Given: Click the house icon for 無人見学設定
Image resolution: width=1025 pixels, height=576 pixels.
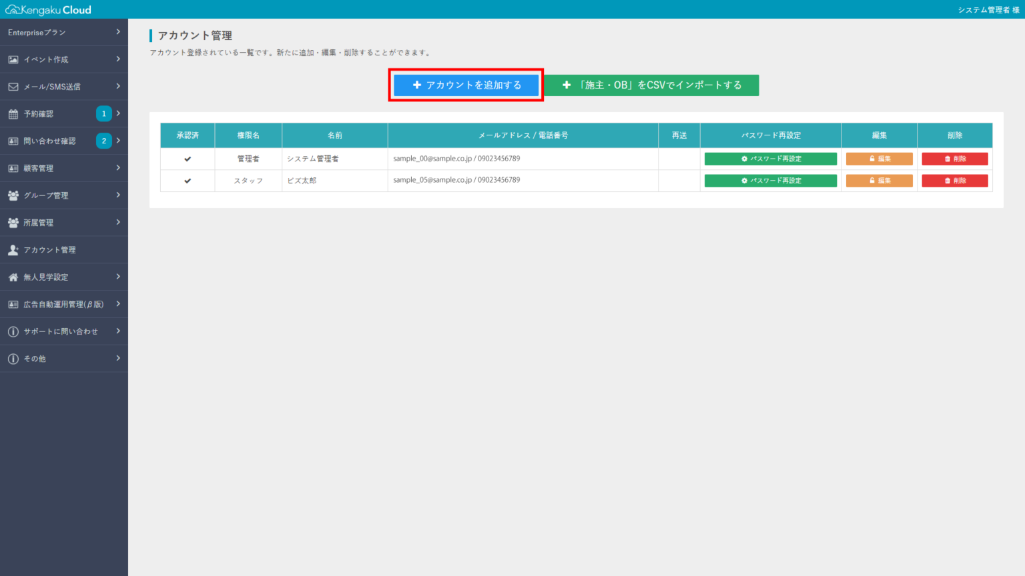Looking at the screenshot, I should 13,277.
